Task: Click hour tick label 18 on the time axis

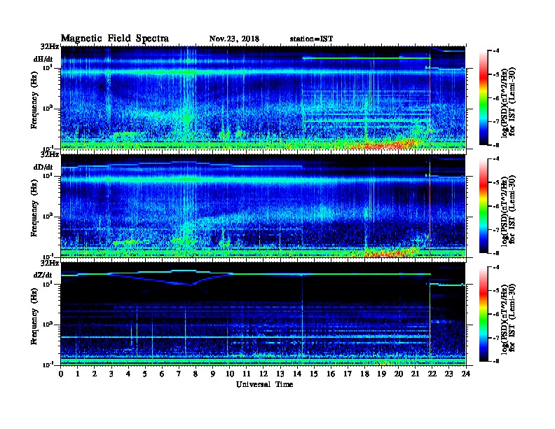Action: coord(364,374)
